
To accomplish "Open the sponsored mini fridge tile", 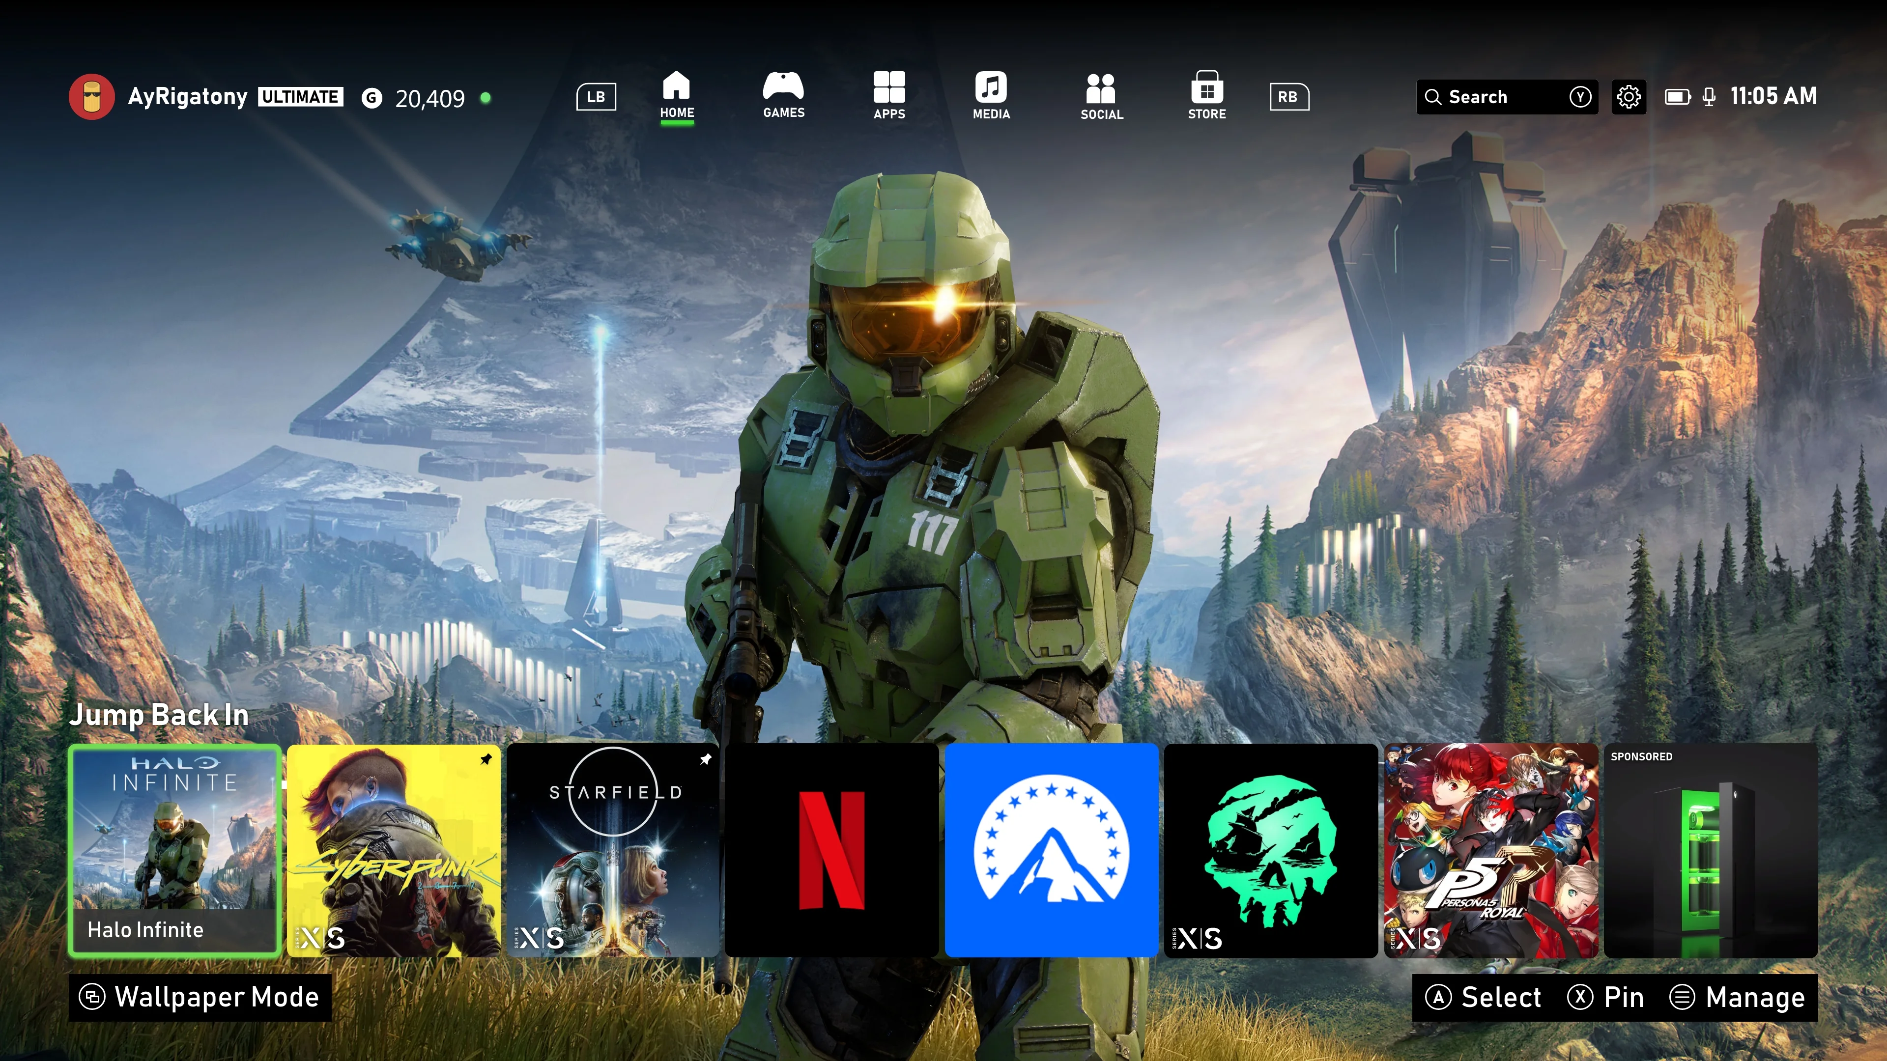I will (1711, 850).
